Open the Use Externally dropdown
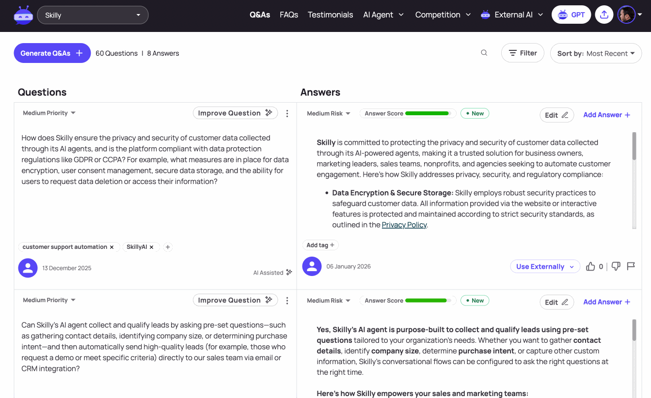The width and height of the screenshot is (651, 398). coord(545,266)
